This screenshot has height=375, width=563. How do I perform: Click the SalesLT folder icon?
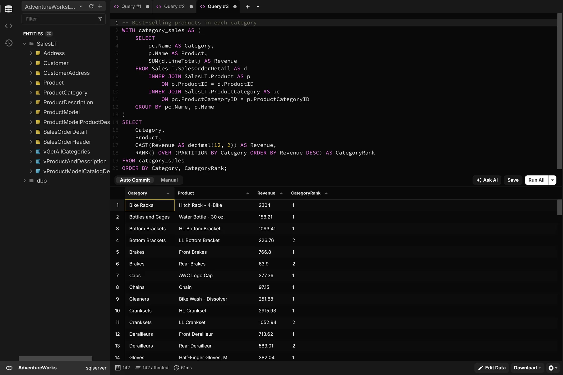[32, 44]
